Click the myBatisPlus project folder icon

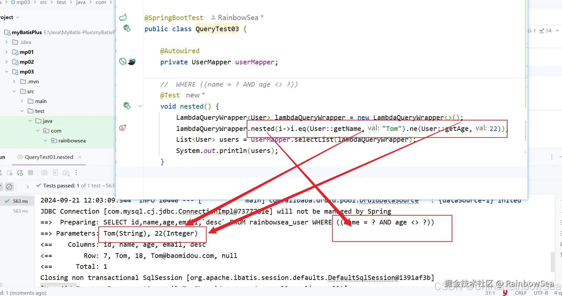pos(7,32)
